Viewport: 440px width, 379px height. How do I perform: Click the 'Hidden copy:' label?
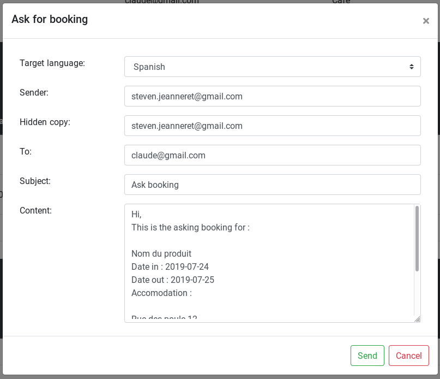[x=45, y=122]
